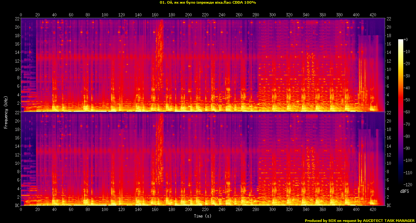Click the 14 kHz label on the upper channel's left axis
Image resolution: width=416 pixels, height=223 pixels.
click(17, 52)
